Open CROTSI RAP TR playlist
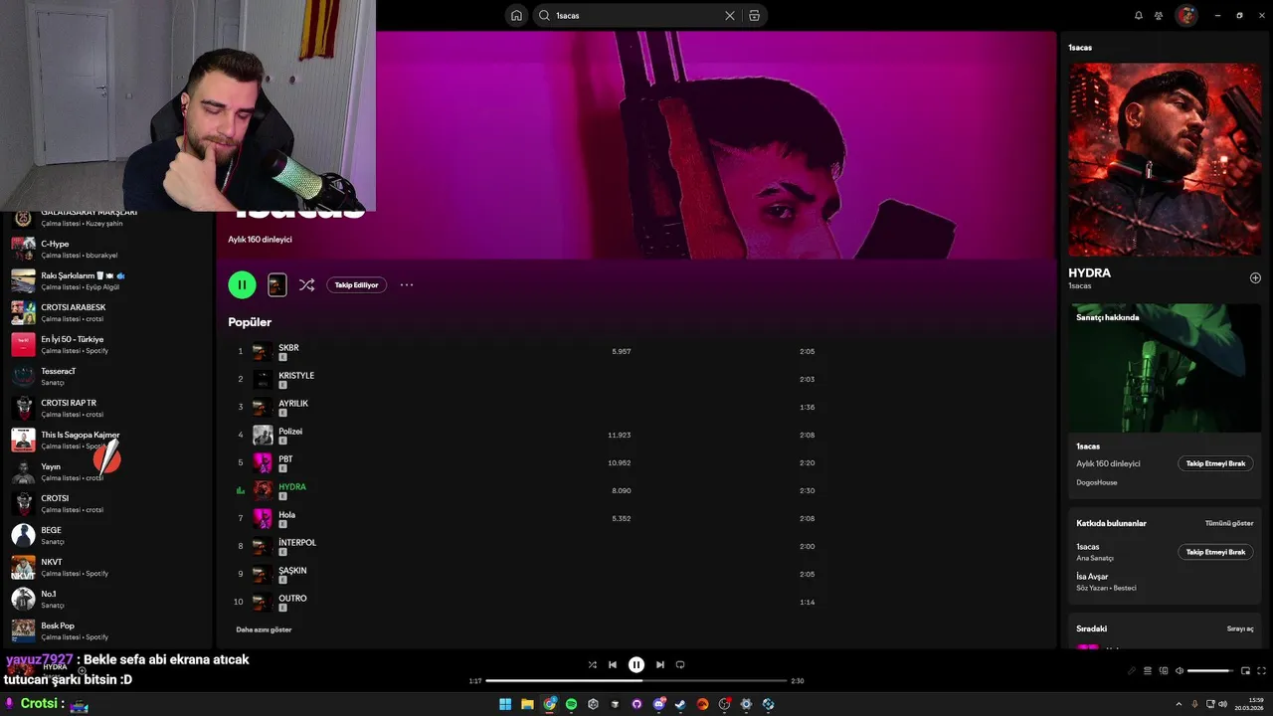1273x716 pixels. coord(107,408)
